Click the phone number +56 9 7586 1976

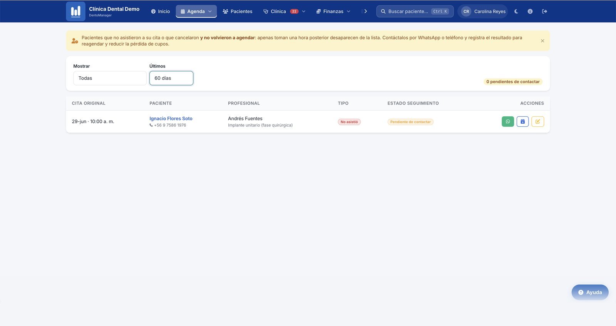point(170,125)
